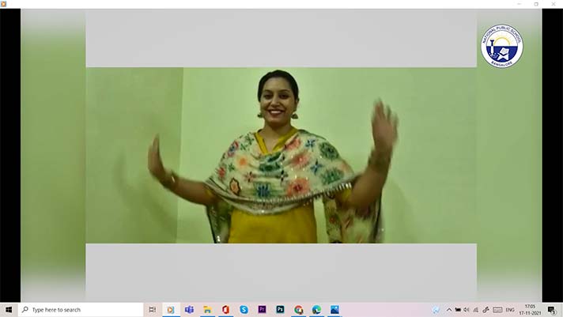This screenshot has height=317, width=563.
Task: Open Microsoft Teams from the taskbar
Action: [189, 310]
